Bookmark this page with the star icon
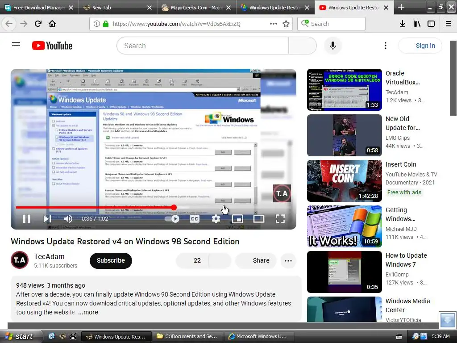The width and height of the screenshot is (457, 343). pyautogui.click(x=286, y=24)
